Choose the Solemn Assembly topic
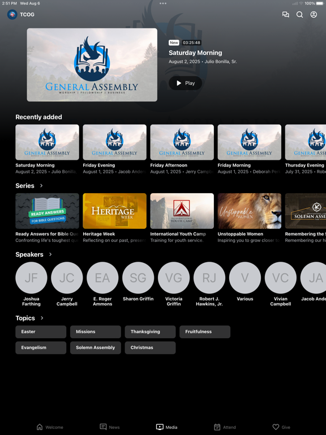The width and height of the screenshot is (326, 435). 95,348
